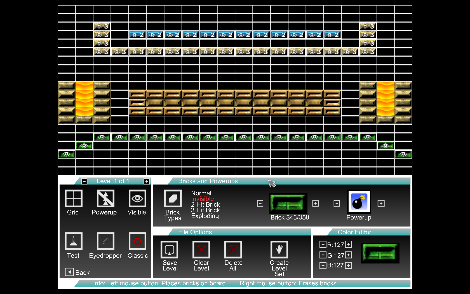The width and height of the screenshot is (470, 294).
Task: Click the 'Brick 343/350' counter text
Action: pyautogui.click(x=290, y=218)
